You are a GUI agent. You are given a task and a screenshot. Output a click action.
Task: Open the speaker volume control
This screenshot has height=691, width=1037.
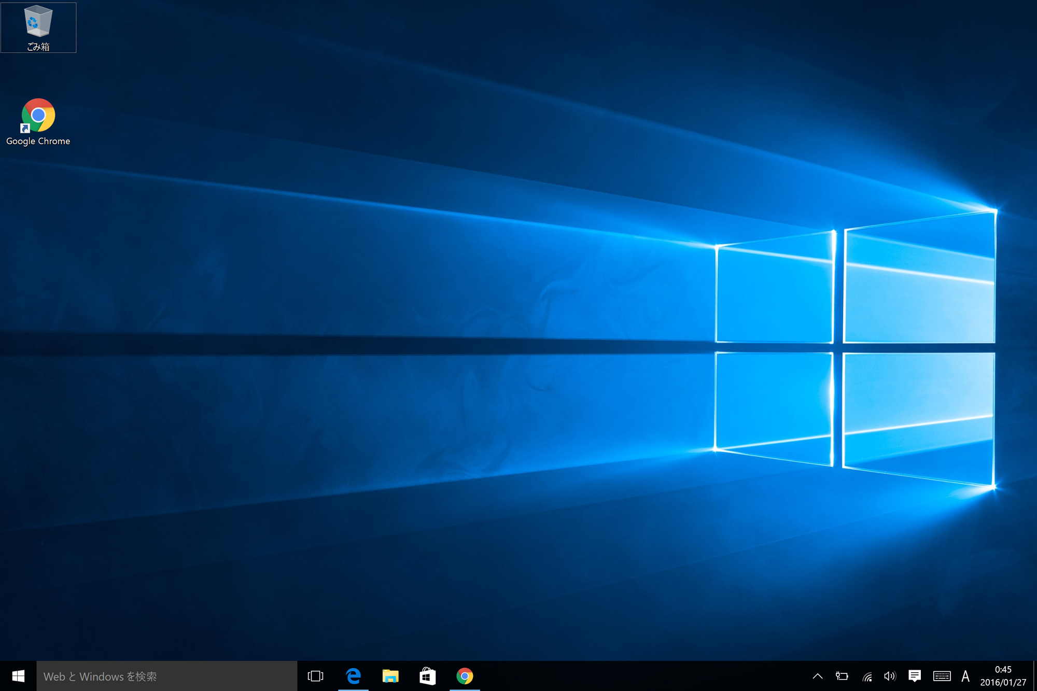click(x=890, y=676)
